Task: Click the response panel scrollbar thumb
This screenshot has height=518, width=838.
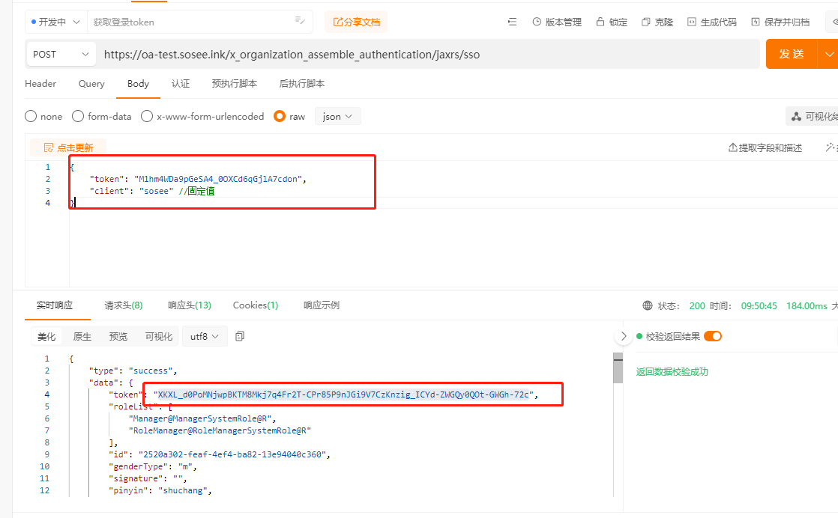Action: (618, 368)
